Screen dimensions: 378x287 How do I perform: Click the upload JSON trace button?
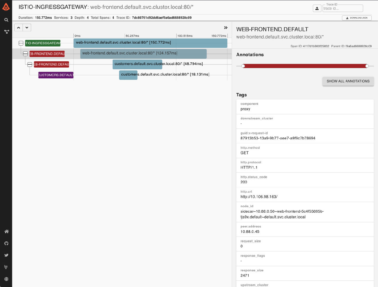point(317,9)
